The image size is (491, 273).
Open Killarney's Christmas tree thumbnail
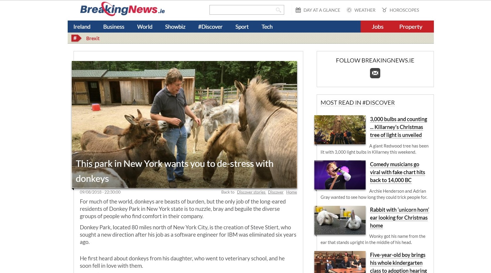[340, 130]
